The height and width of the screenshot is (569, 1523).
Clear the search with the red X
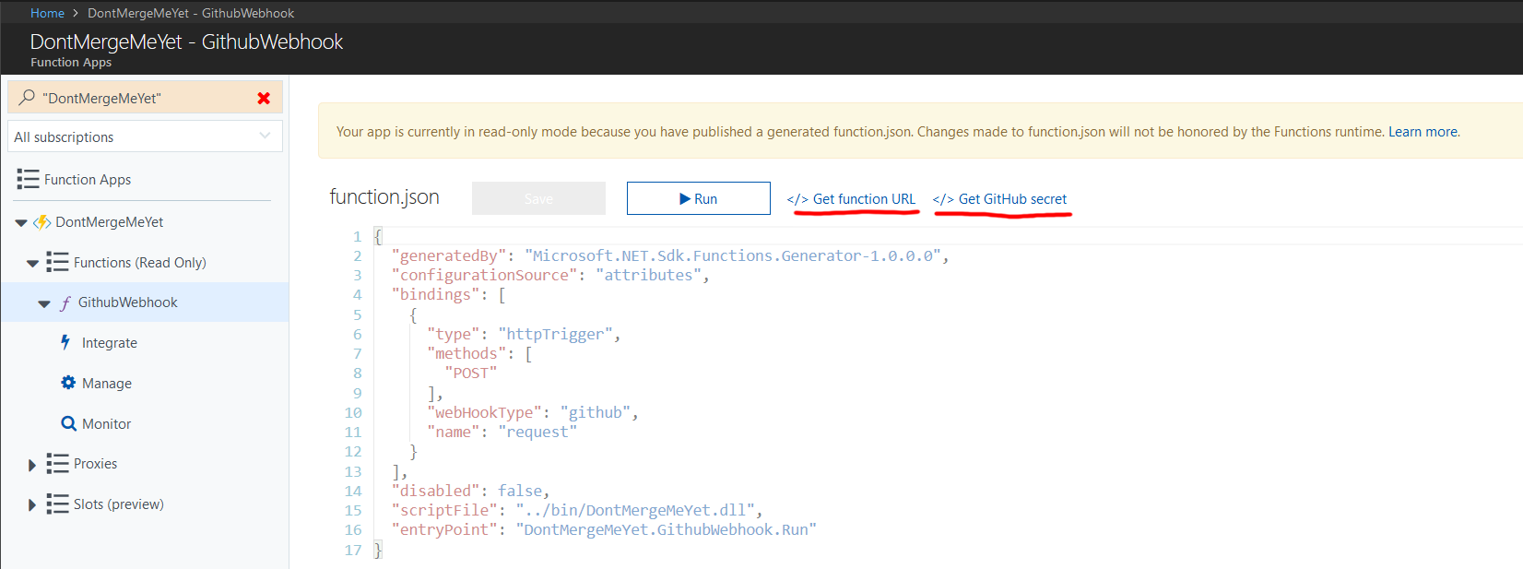click(264, 98)
